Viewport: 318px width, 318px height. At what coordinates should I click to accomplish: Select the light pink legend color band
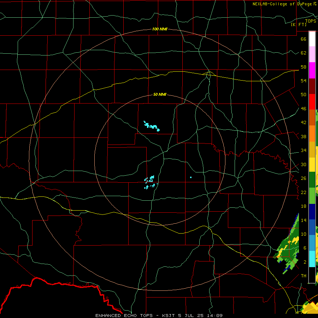tap(312, 54)
